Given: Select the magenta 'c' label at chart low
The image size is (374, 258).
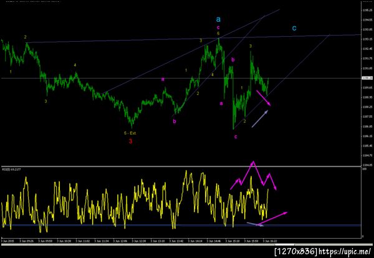Looking at the screenshot, I should 236,136.
